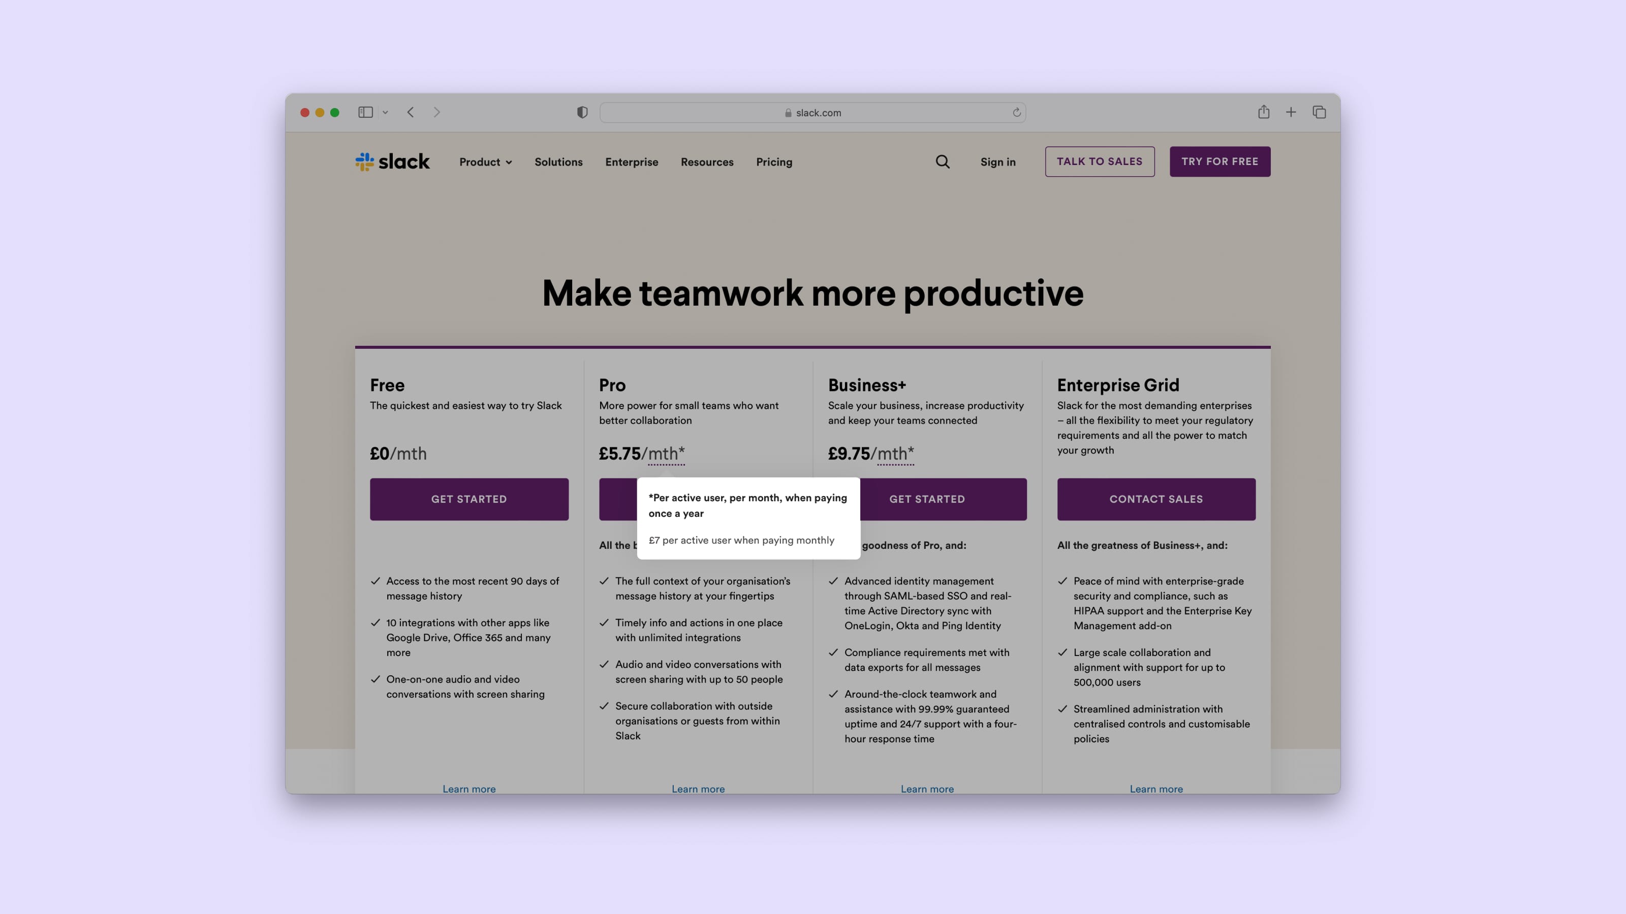Click the page reload icon
This screenshot has width=1626, height=914.
(x=1016, y=113)
